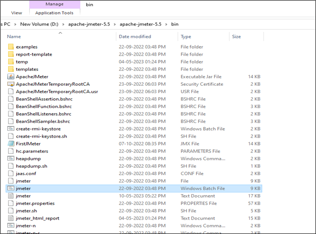
Task: Select the heapdump.sh file name
Action: coord(32,166)
